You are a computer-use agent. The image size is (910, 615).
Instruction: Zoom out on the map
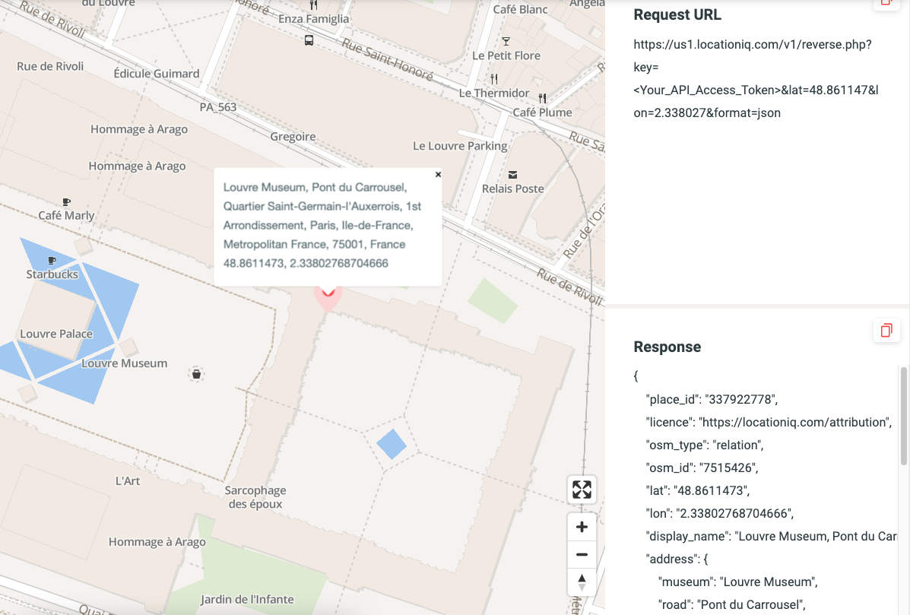point(582,555)
